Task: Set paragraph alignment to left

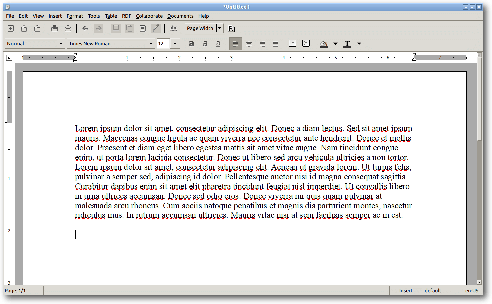Action: pyautogui.click(x=235, y=44)
